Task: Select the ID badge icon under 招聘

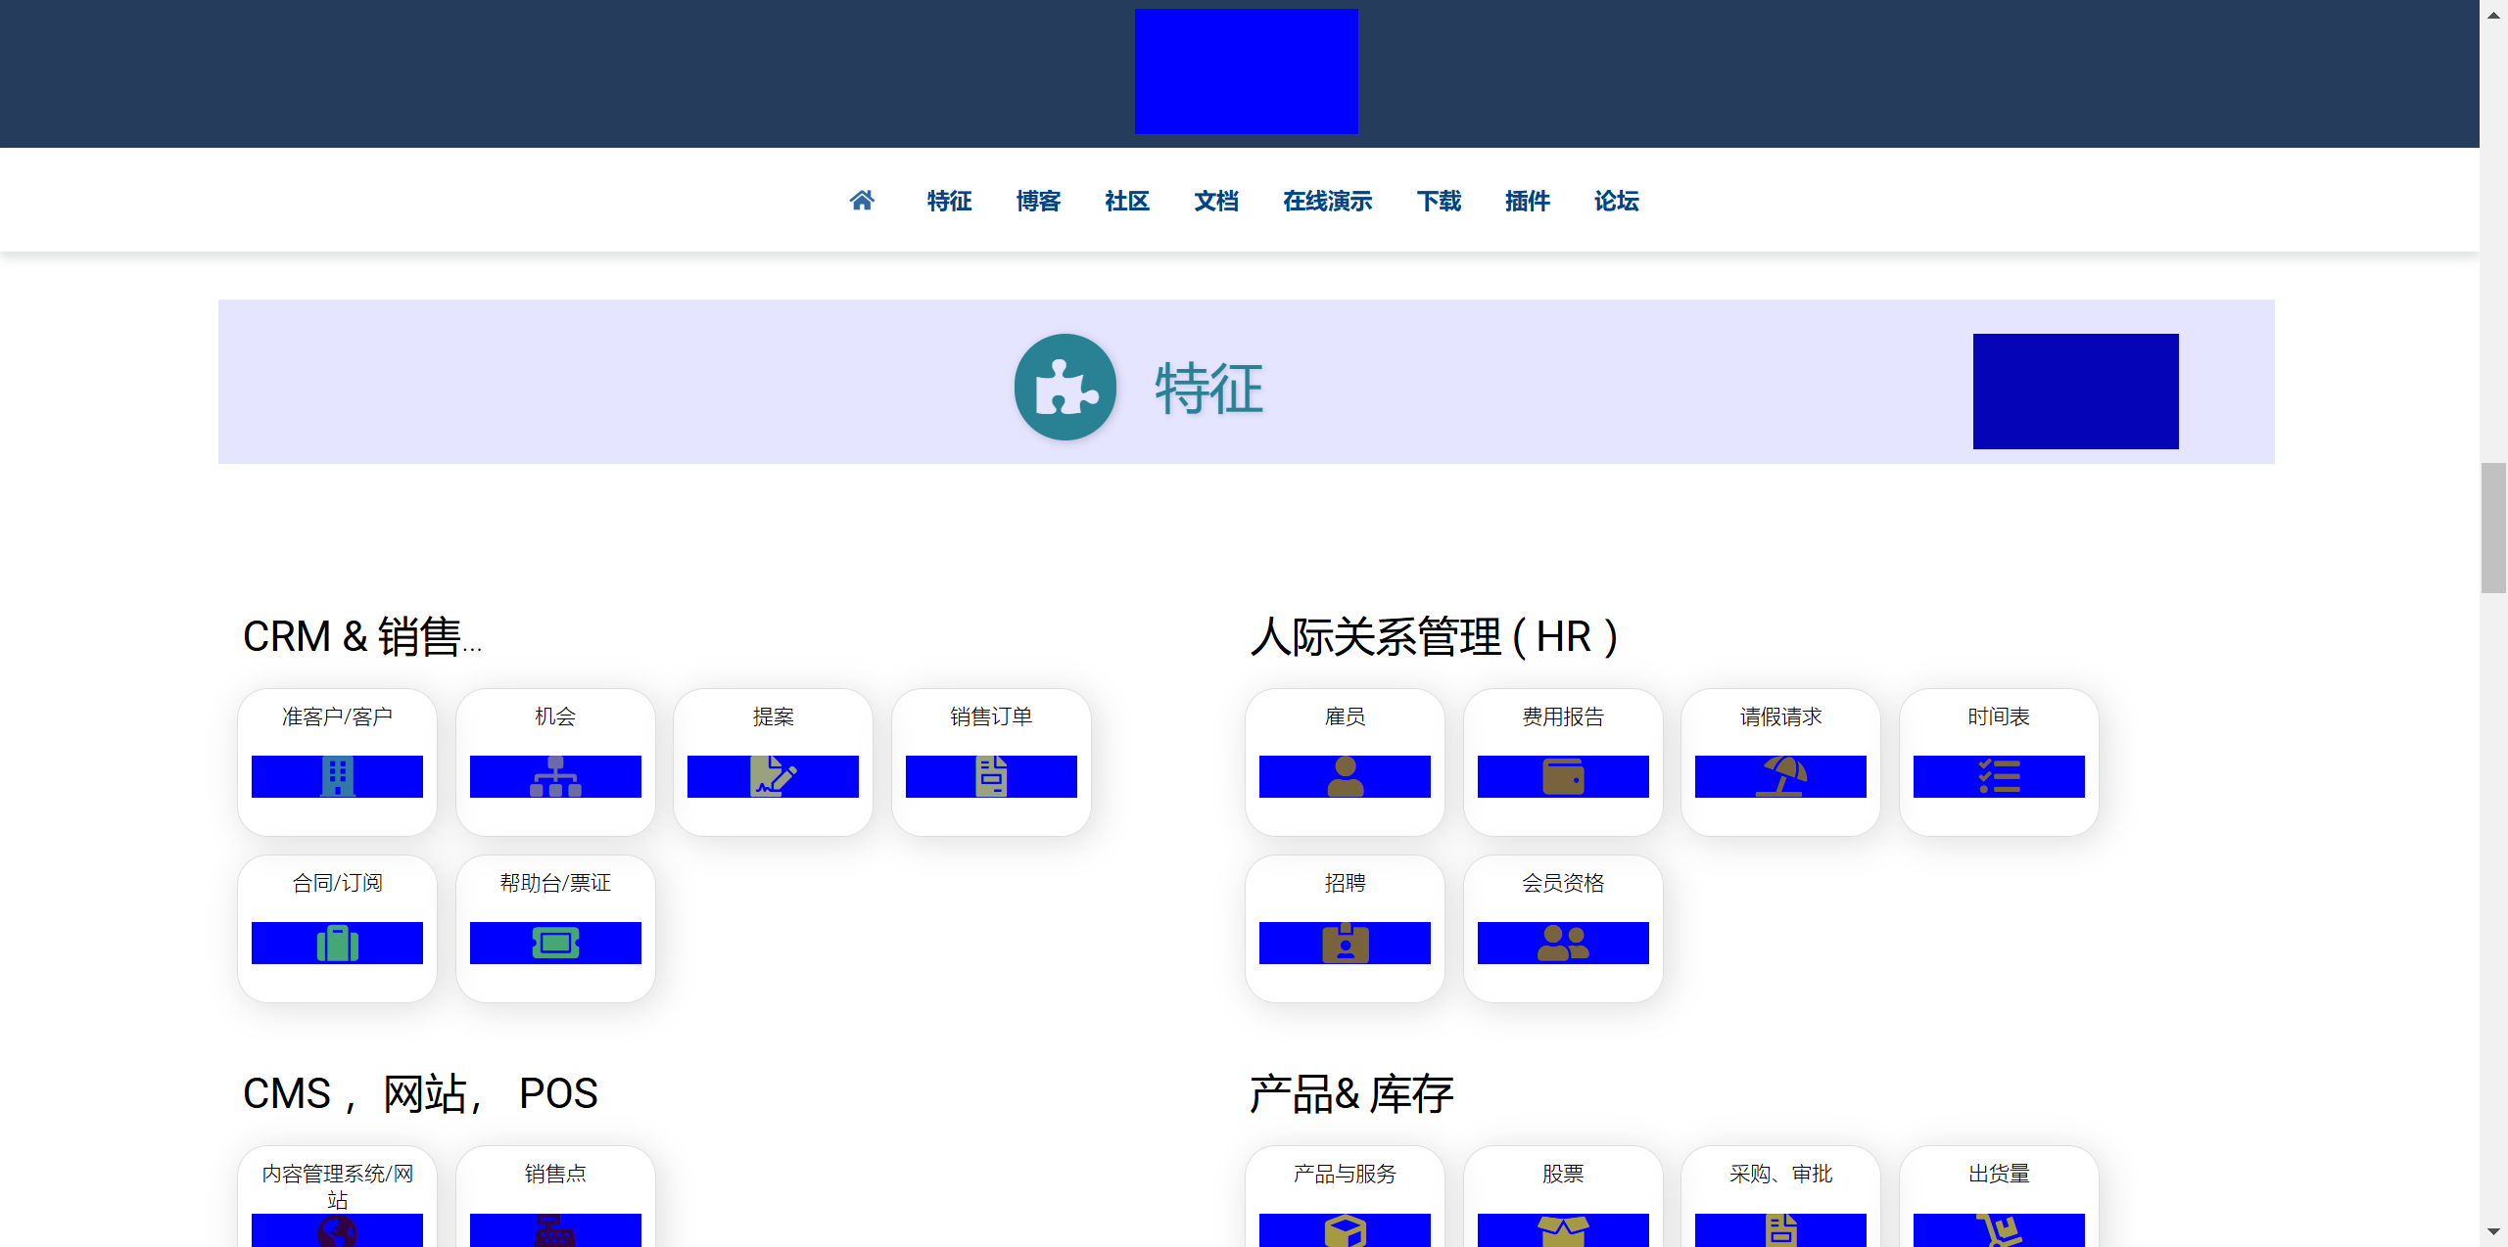Action: (x=1345, y=944)
